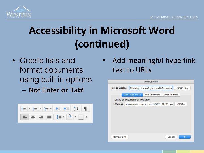
Task: Open the ScreenTip... button
Action: click(182, 88)
